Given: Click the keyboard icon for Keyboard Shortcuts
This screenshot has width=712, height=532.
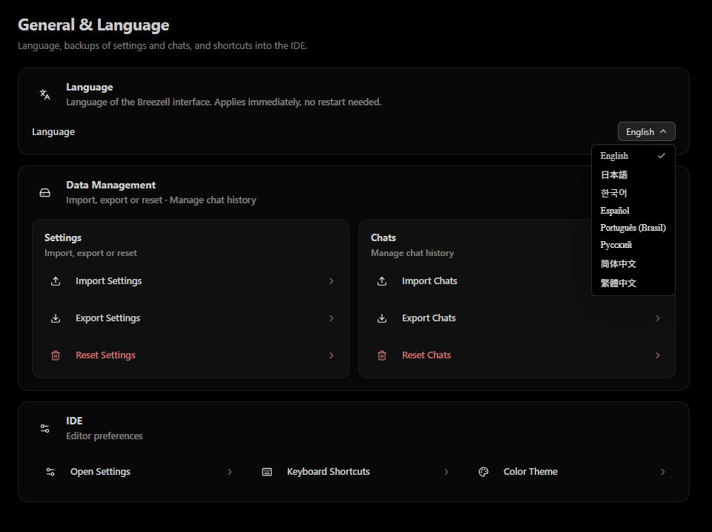Looking at the screenshot, I should tap(267, 472).
